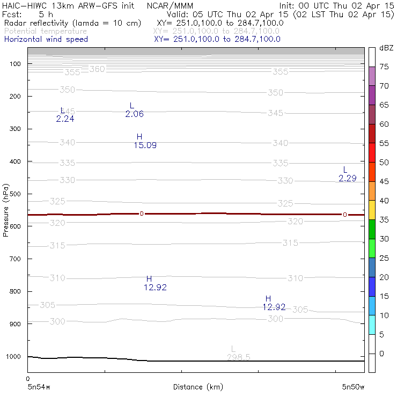Click the gray 'Potential temperature' legend text
This screenshot has height=397, width=397.
click(x=46, y=31)
